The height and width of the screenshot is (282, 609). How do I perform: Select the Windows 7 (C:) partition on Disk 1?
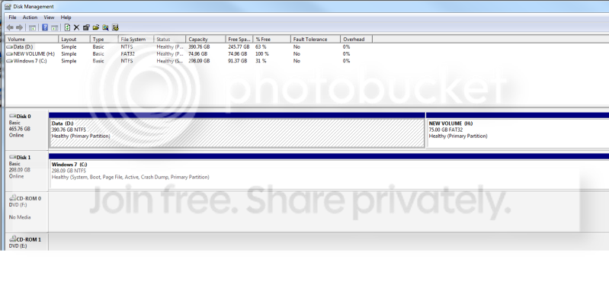point(329,171)
